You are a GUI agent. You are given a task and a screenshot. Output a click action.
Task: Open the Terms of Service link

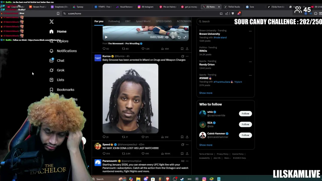tap(206, 154)
